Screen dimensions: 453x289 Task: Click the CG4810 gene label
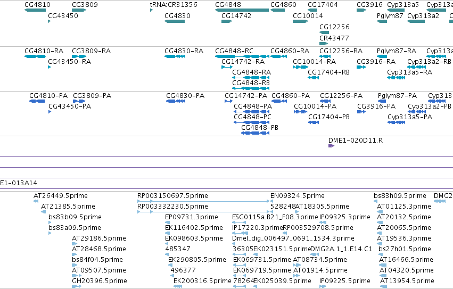[37, 5]
